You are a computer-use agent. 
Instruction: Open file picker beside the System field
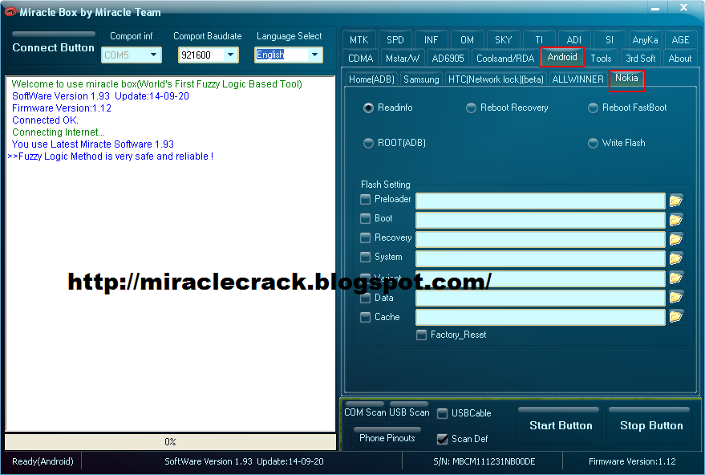676,258
